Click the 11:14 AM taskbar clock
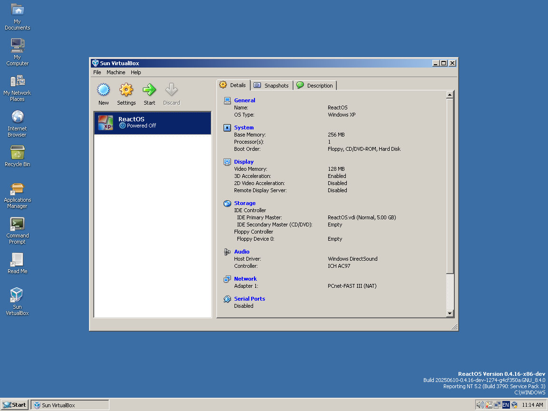The height and width of the screenshot is (411, 548). 532,405
